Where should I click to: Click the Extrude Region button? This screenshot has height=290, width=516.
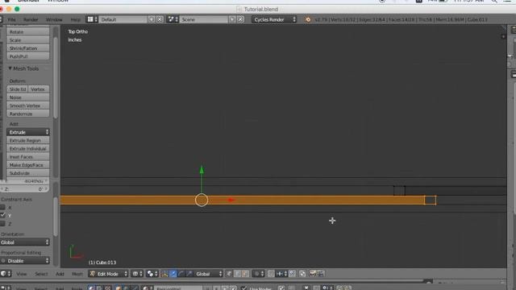28,140
